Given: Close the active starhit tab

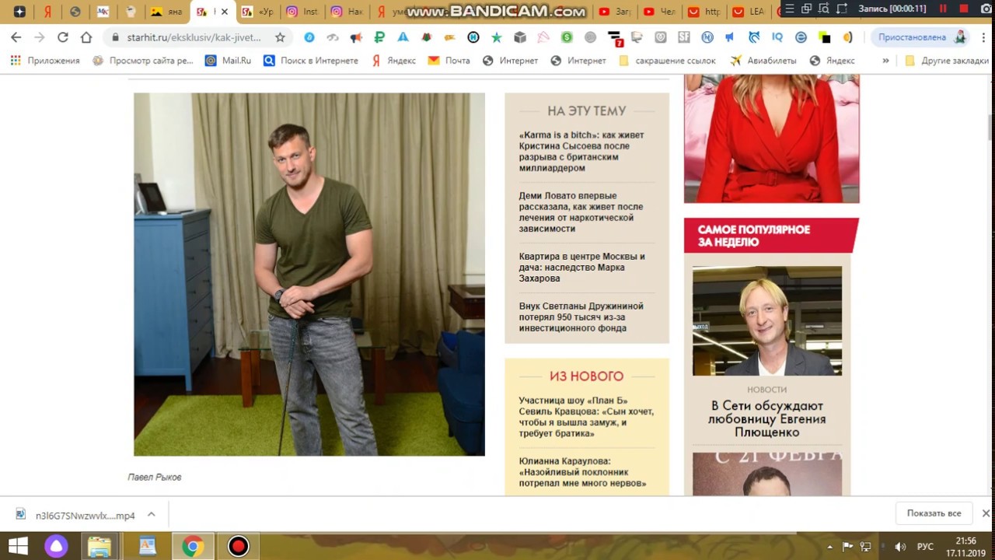Looking at the screenshot, I should coord(225,12).
